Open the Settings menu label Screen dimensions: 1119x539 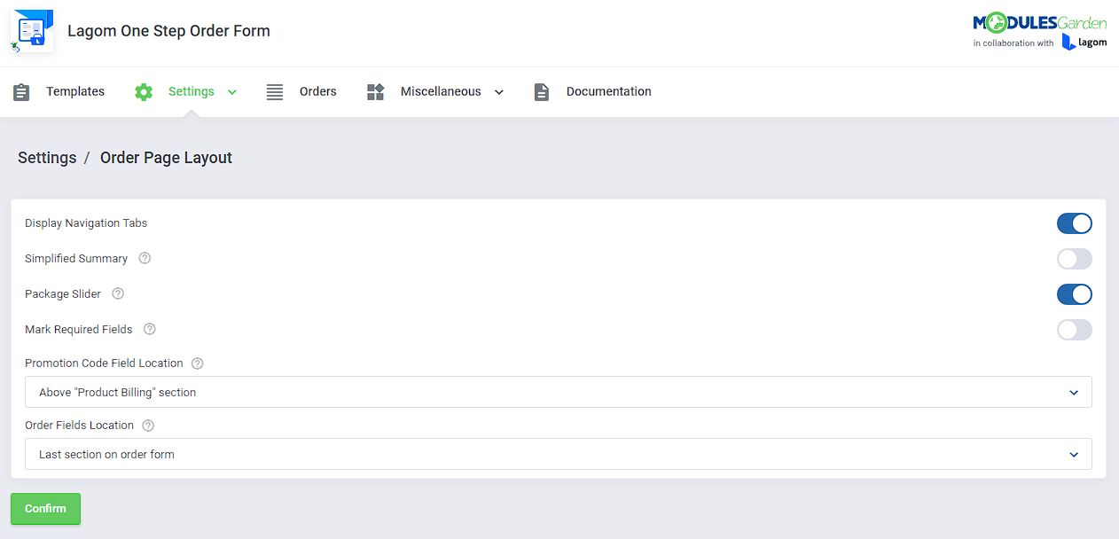192,91
